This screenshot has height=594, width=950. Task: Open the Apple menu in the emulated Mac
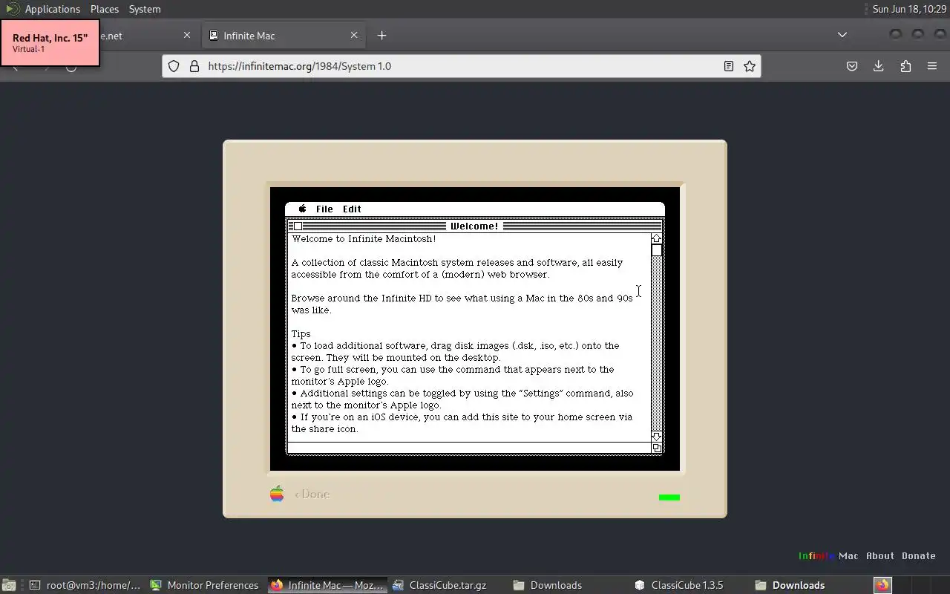click(302, 209)
